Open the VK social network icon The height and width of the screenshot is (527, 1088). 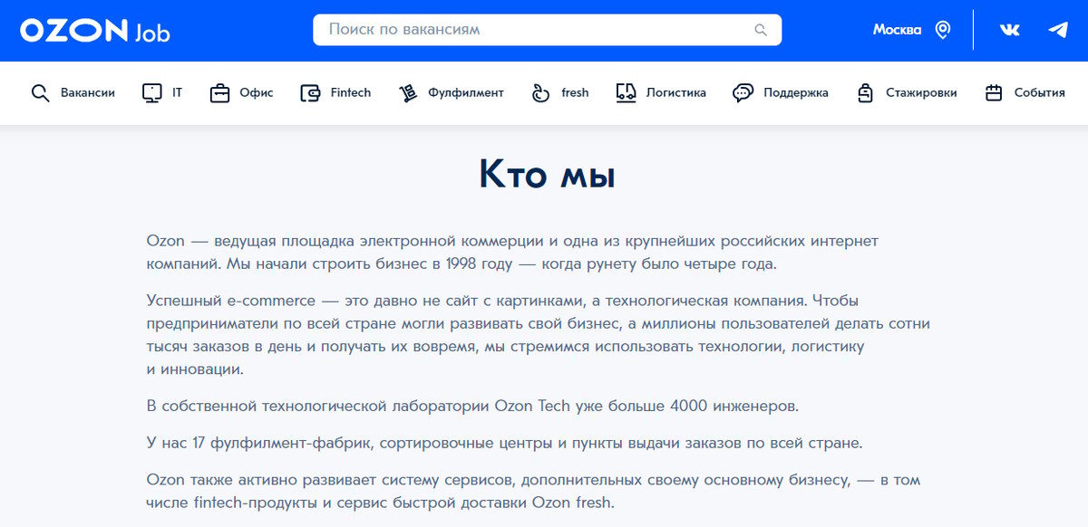pos(1009,30)
